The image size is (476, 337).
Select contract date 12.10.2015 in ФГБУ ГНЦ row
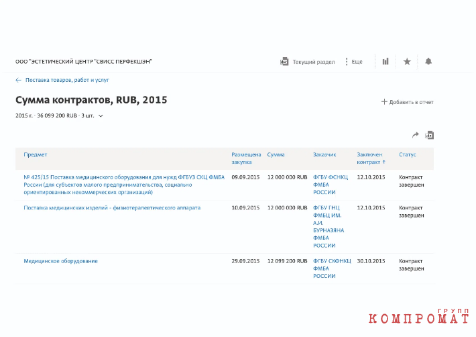click(x=371, y=208)
